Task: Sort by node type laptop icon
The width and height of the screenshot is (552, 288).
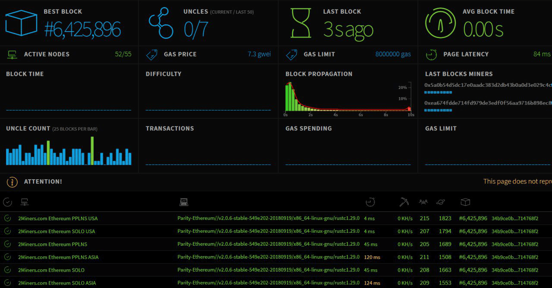Action: pyautogui.click(x=184, y=202)
